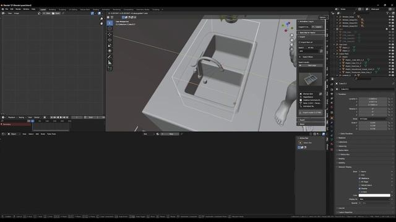Toggle the In Front checkbox
The height and width of the screenshot is (222, 396).
(359, 192)
